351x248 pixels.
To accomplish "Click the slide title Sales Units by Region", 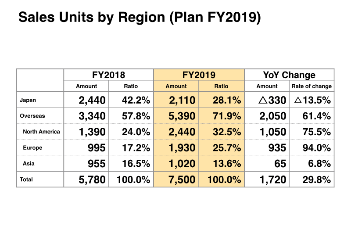I will 140,18.
